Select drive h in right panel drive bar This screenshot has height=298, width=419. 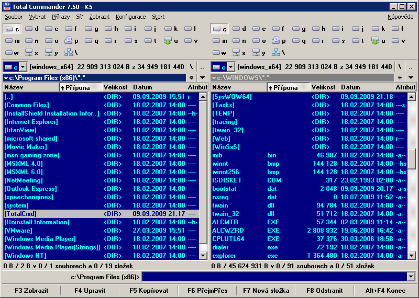[318, 29]
